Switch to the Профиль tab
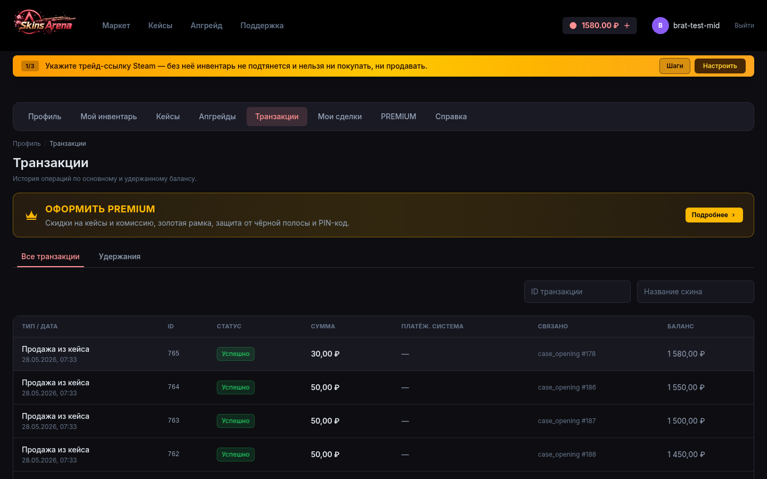Screen dimensions: 767x479 point(45,117)
